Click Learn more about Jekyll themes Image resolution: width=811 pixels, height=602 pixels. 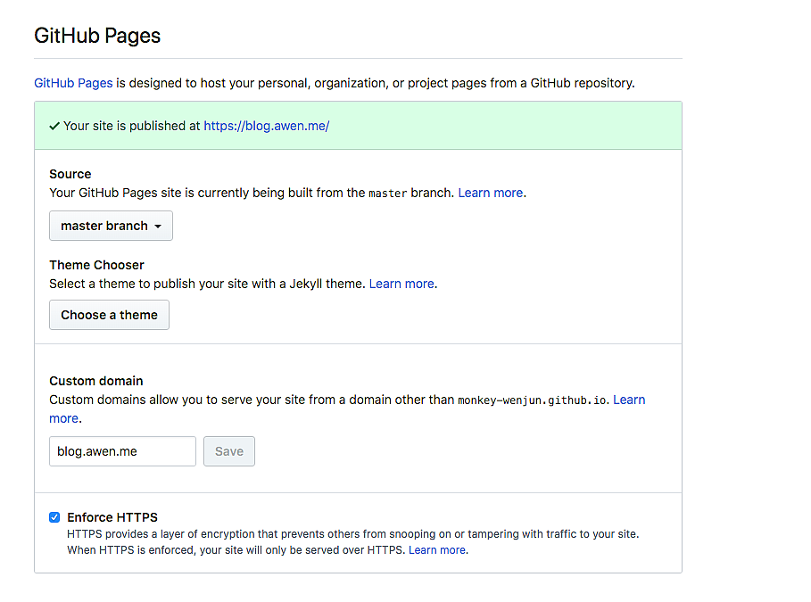click(401, 284)
